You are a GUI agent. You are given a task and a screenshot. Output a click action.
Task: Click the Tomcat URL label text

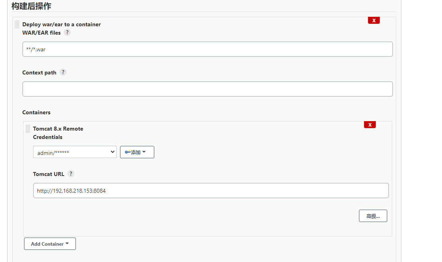pos(49,174)
